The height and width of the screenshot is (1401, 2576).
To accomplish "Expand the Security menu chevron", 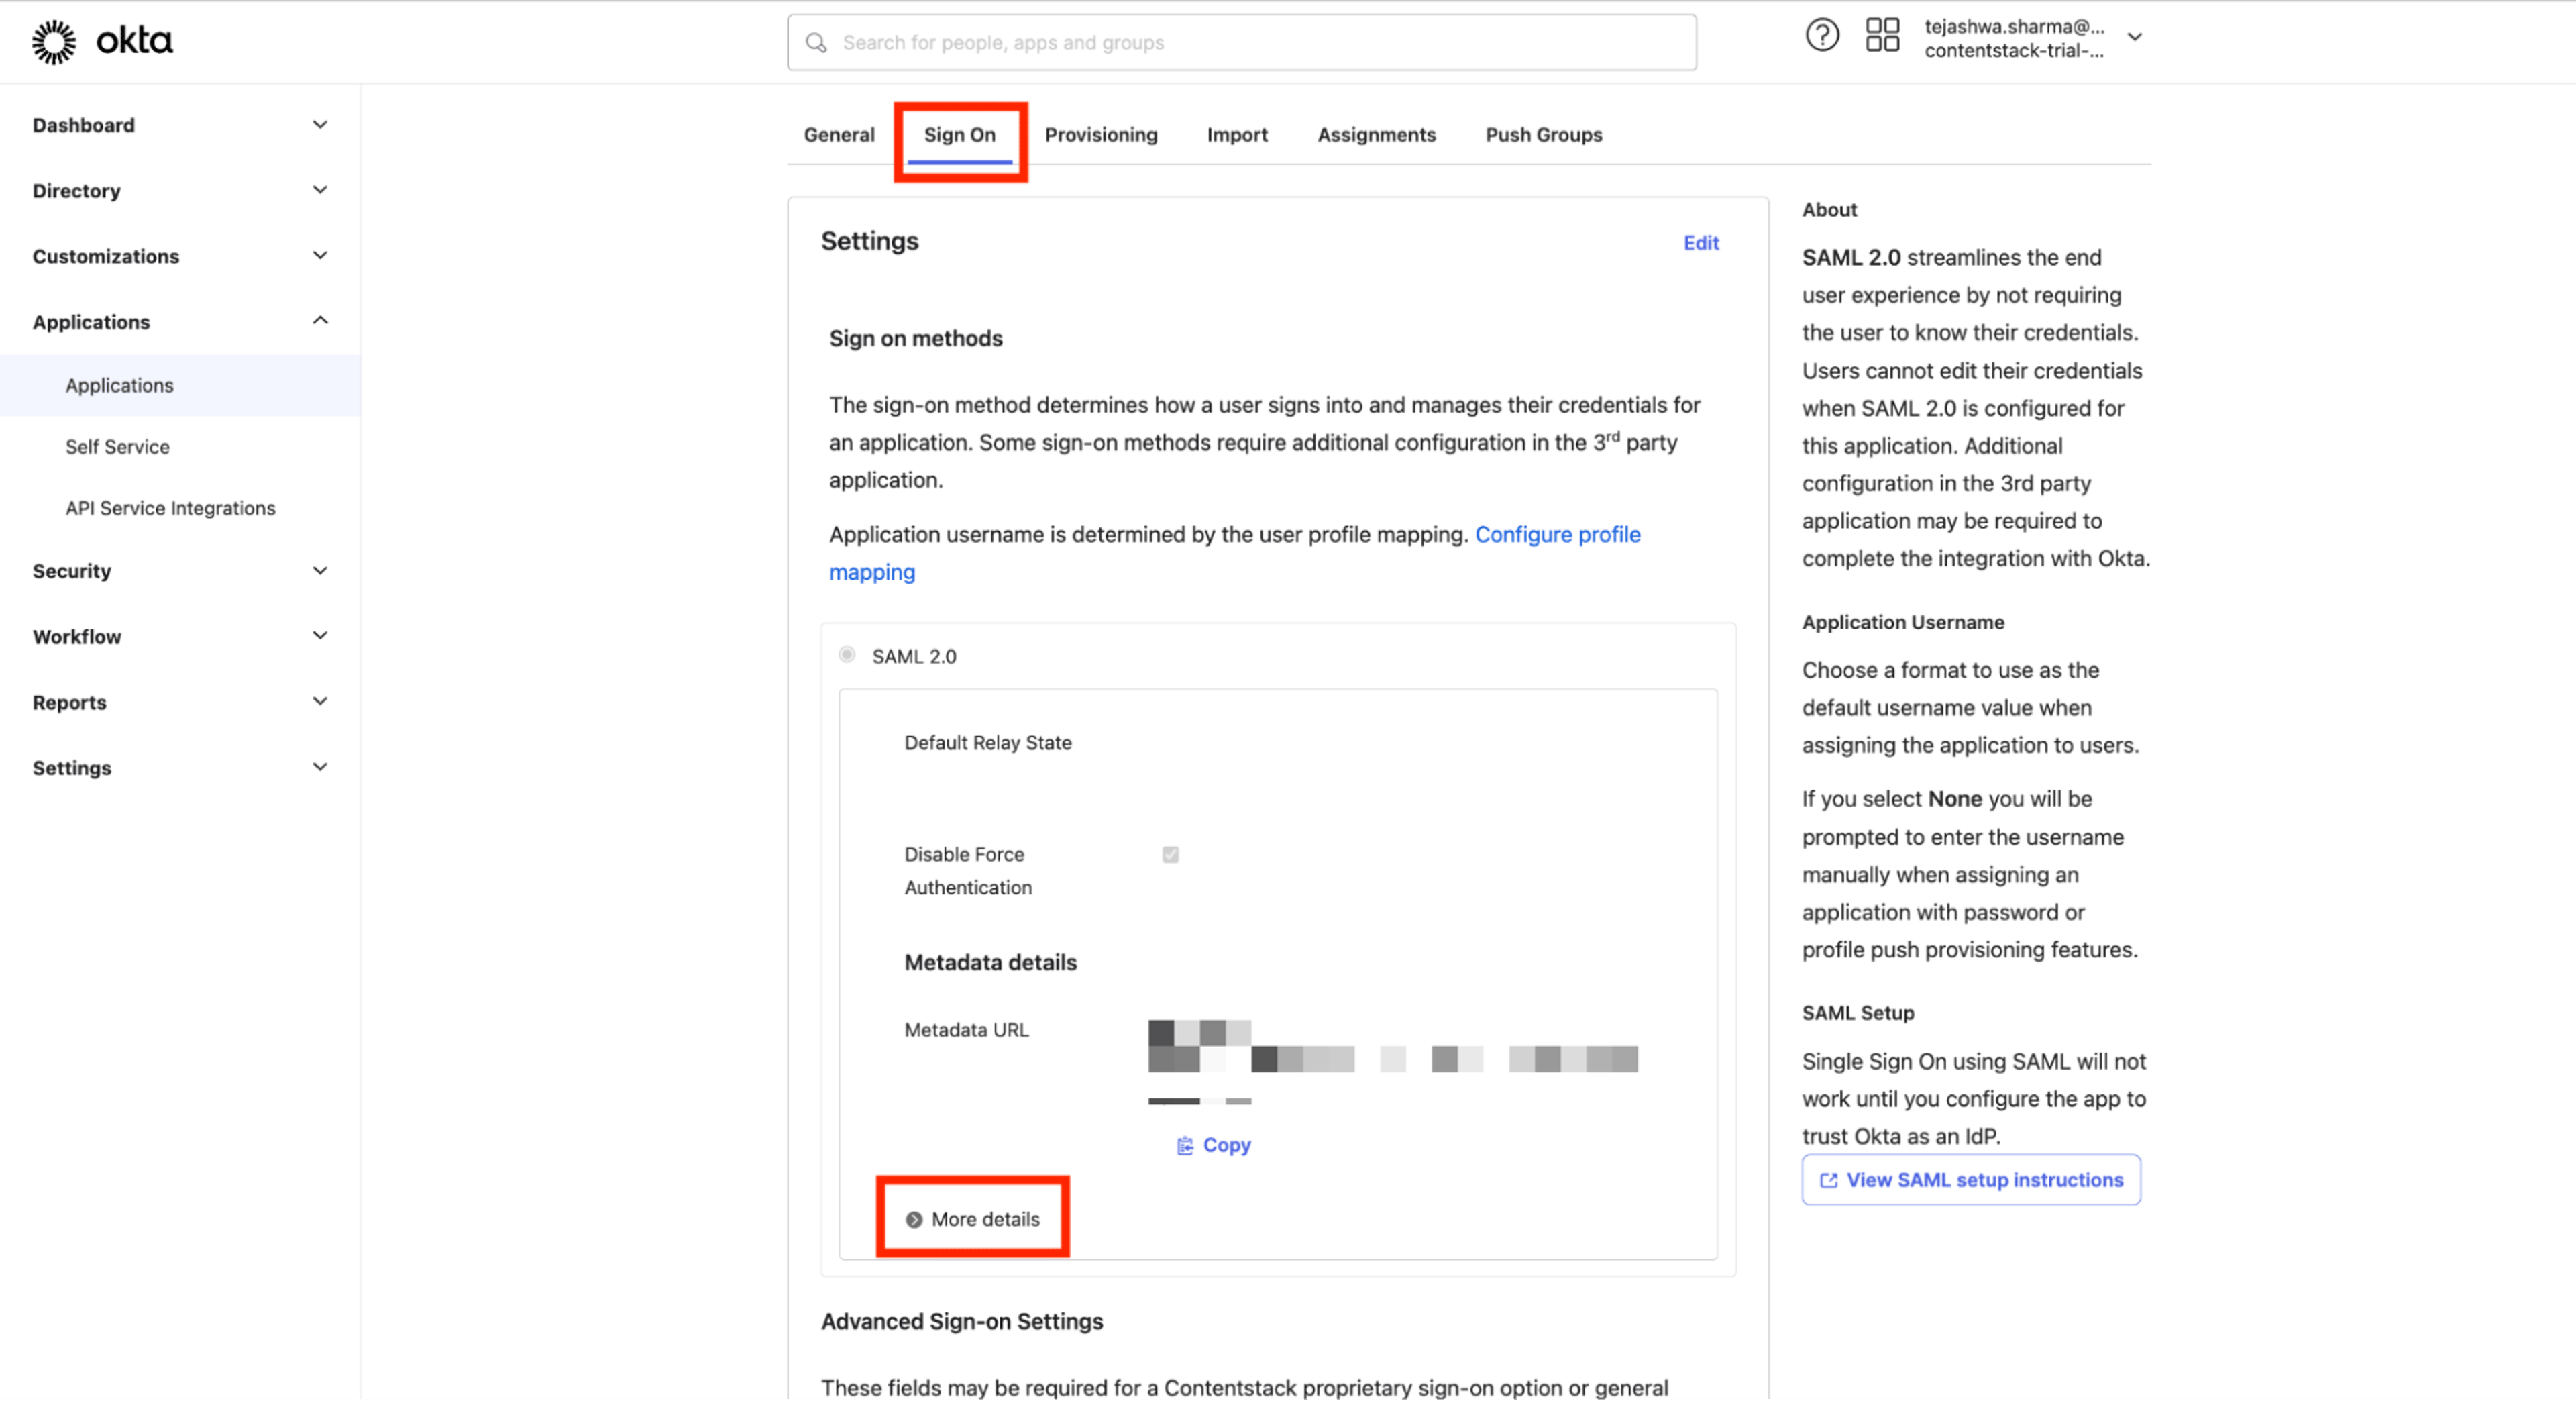I will point(320,571).
